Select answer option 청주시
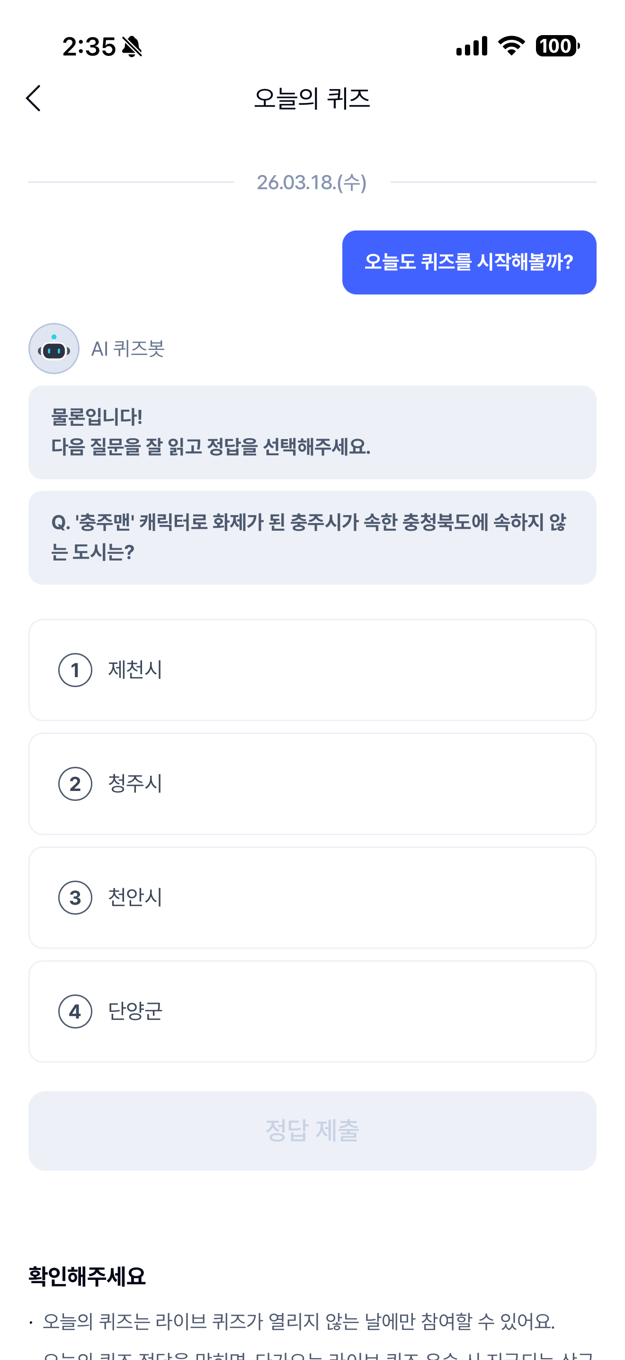The width and height of the screenshot is (625, 1360). (312, 784)
